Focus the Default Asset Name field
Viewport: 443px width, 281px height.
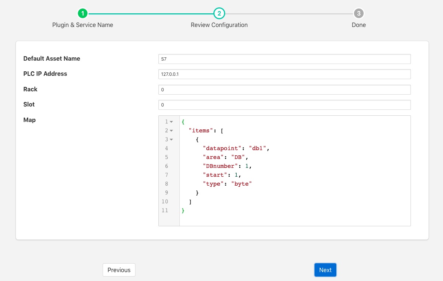pos(284,59)
